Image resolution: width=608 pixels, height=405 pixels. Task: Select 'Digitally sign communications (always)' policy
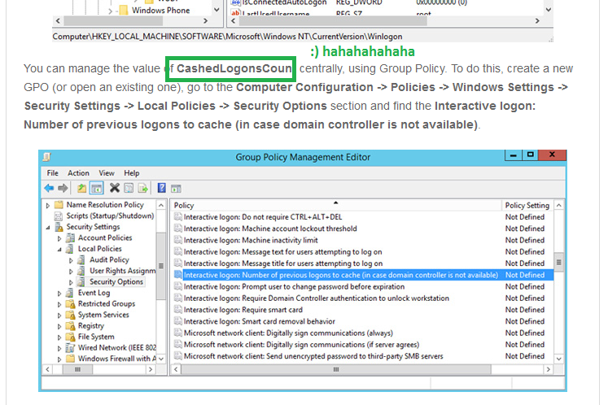coord(363,333)
